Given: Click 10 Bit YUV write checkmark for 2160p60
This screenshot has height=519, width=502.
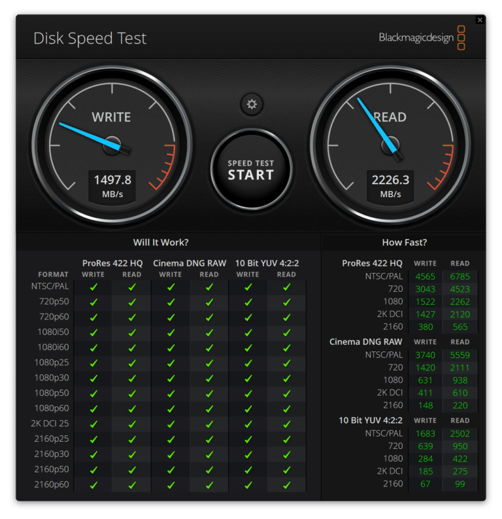Looking at the screenshot, I should coord(248,485).
